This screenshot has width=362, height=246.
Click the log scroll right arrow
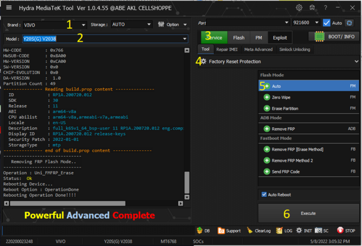pos(180,204)
